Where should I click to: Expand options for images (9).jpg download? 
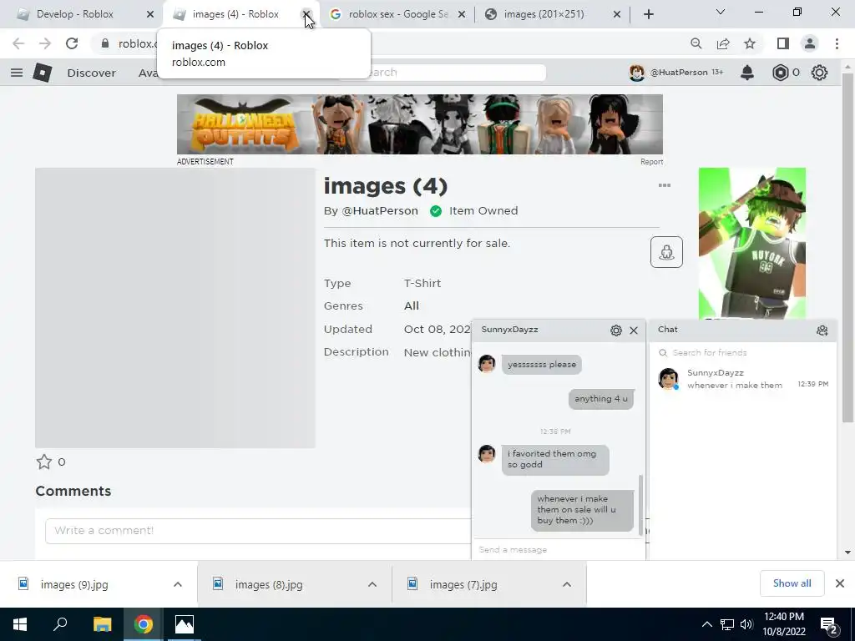tap(178, 584)
